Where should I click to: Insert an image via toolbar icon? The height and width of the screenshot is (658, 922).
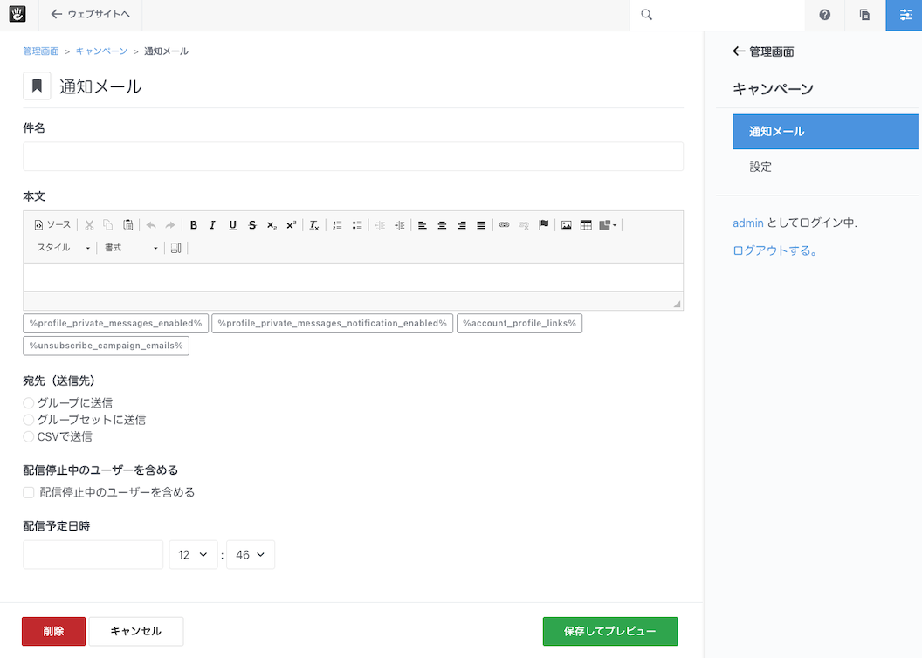567,225
